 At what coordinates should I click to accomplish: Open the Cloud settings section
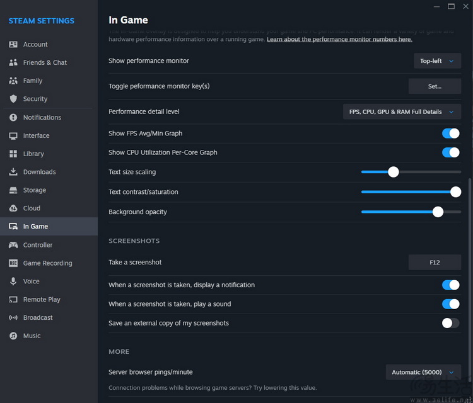pos(49,208)
